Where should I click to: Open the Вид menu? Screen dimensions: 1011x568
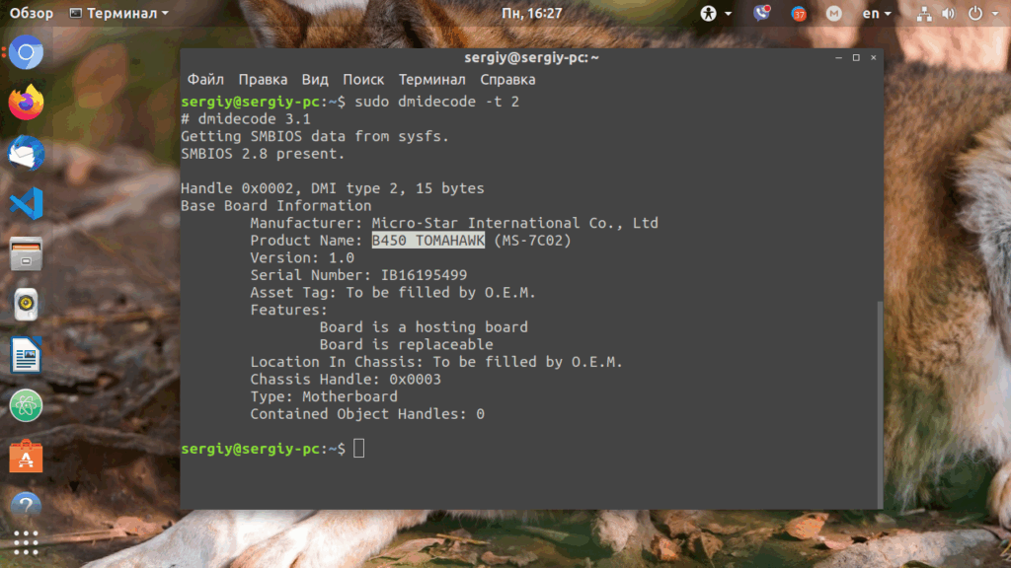click(315, 80)
